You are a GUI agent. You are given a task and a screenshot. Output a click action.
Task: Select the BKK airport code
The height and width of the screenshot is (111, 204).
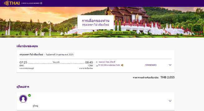(x=21, y=66)
